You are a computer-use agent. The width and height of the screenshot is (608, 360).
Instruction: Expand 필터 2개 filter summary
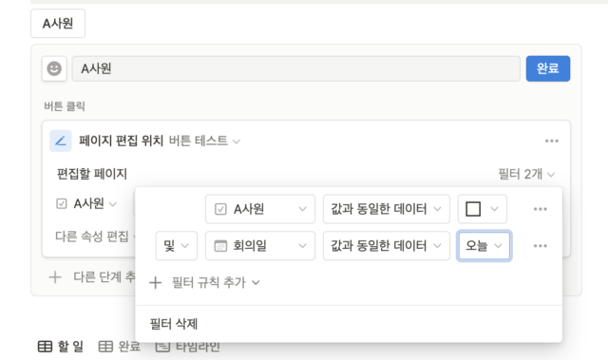(526, 175)
